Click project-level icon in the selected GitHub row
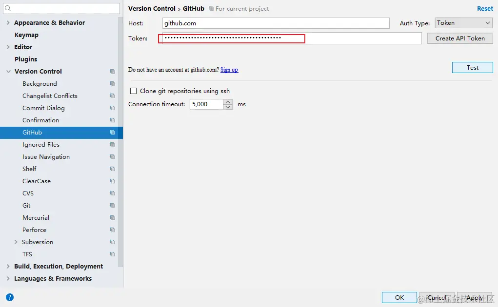This screenshot has height=307, width=498. [x=112, y=132]
